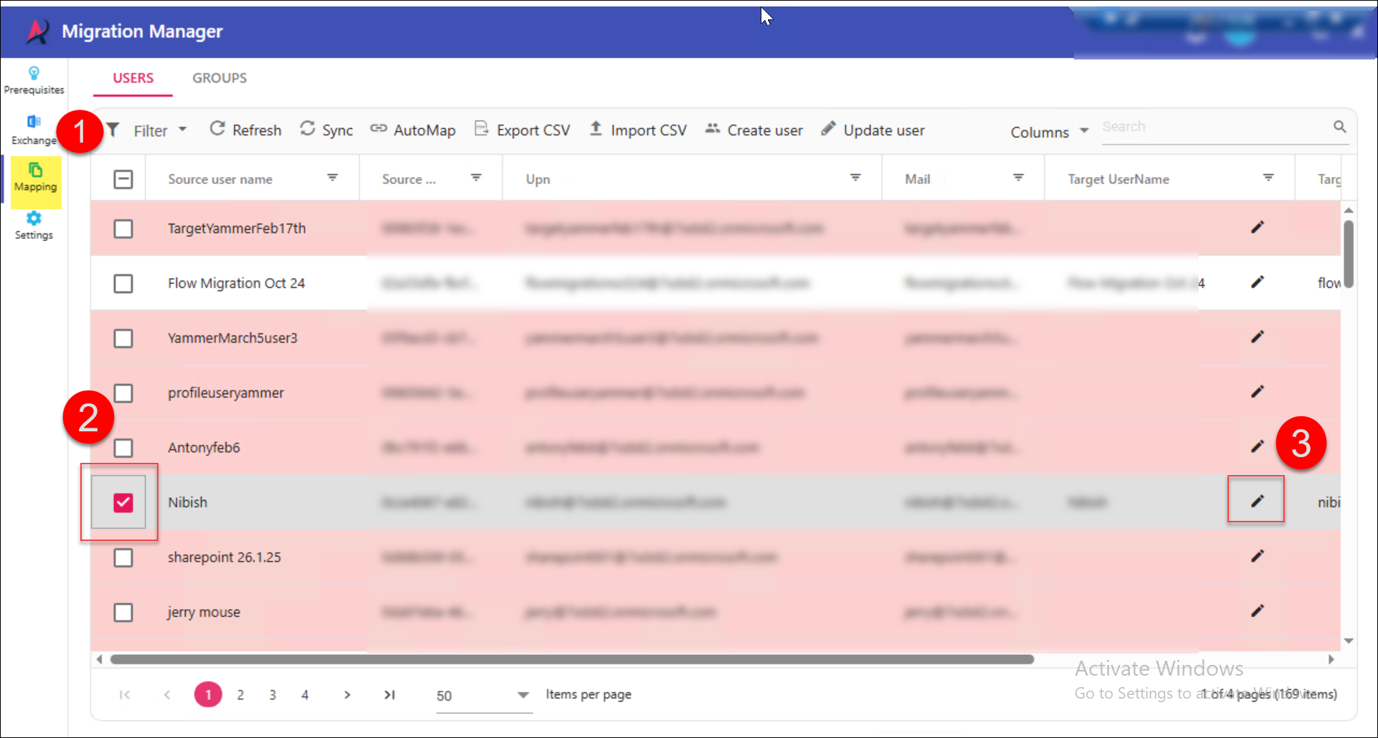Viewport: 1378px width, 738px height.
Task: Go to page 4
Action: pyautogui.click(x=305, y=694)
